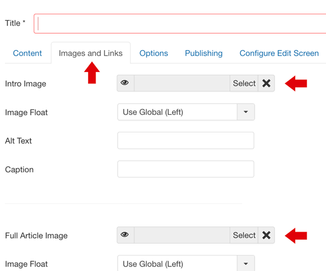Clear Intro Image with X icon
Viewport: 326px width, 271px height.
(267, 83)
